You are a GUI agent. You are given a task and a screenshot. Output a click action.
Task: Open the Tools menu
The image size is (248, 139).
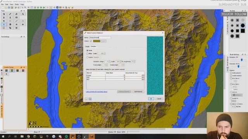pos(17,4)
